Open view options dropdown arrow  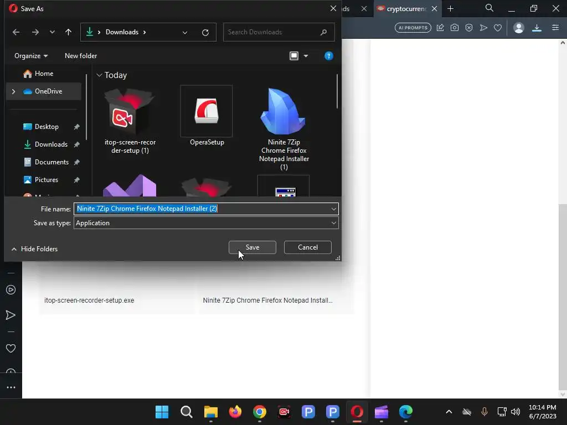[306, 56]
